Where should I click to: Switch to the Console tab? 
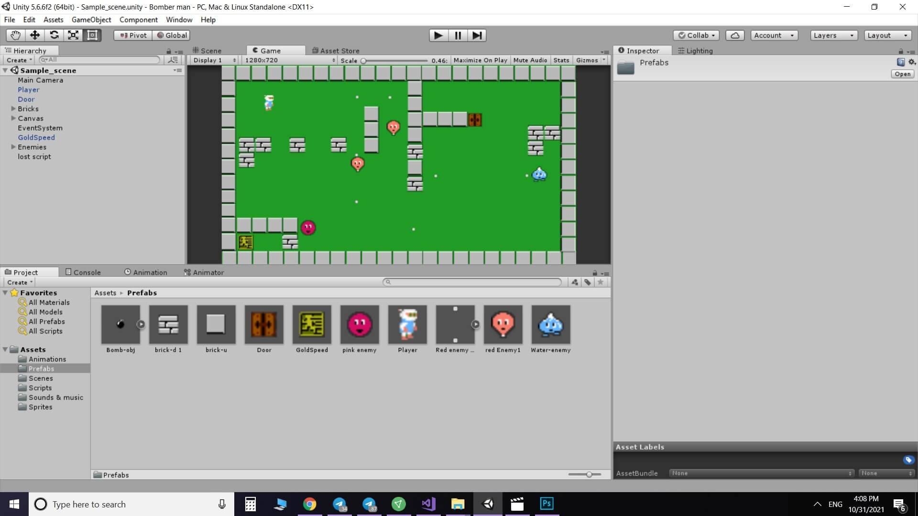pos(83,272)
